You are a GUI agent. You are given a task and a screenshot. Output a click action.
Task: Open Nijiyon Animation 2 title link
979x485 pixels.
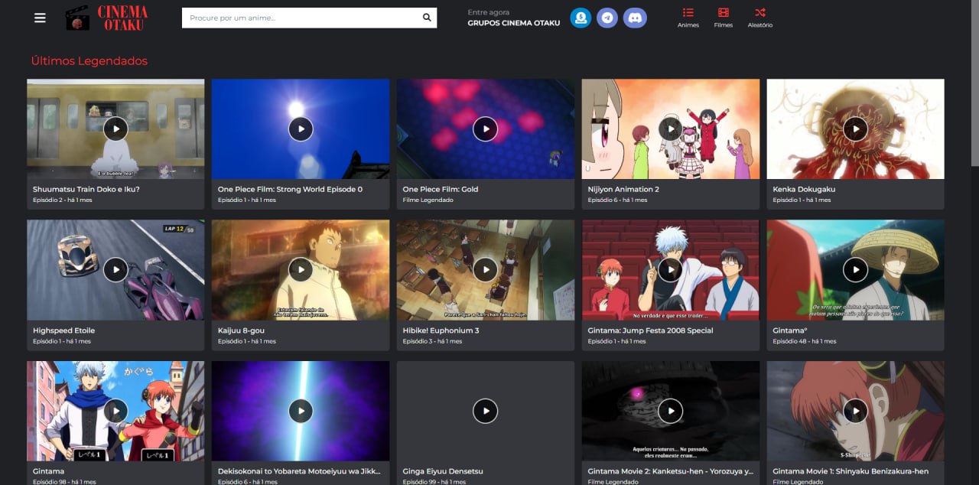[x=623, y=189]
